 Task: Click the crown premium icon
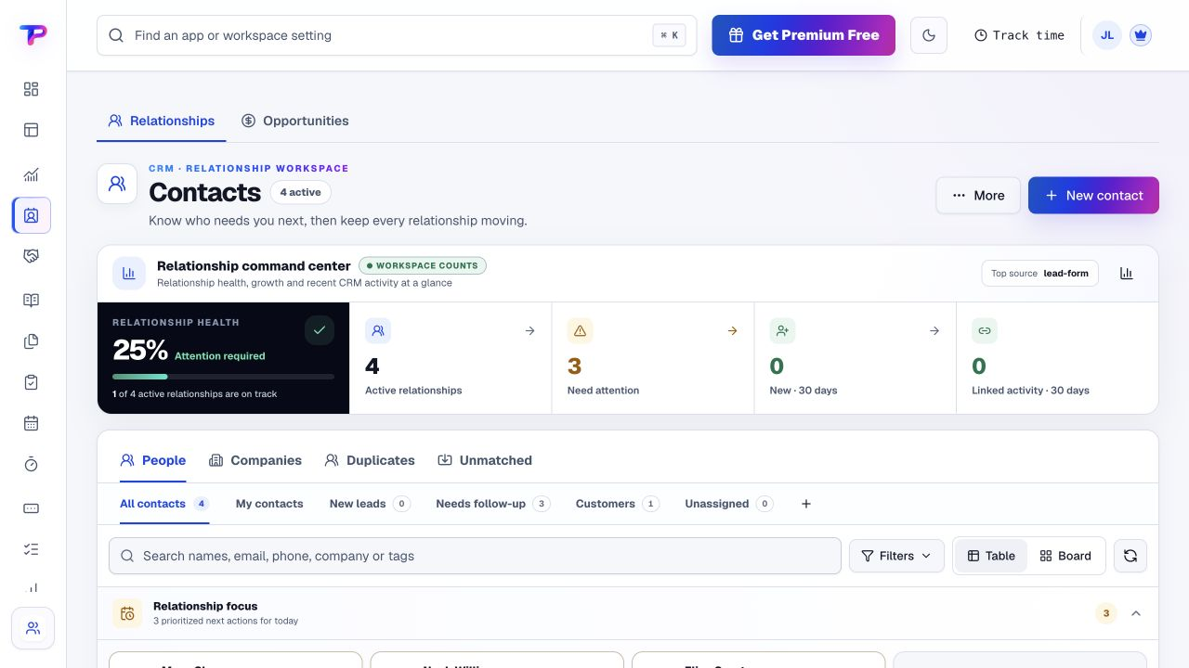tap(1141, 35)
